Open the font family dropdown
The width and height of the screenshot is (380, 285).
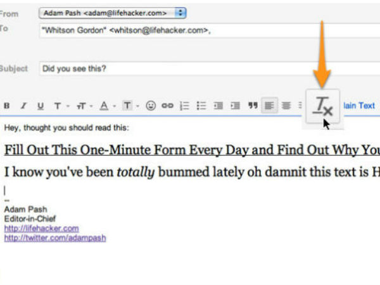point(59,106)
